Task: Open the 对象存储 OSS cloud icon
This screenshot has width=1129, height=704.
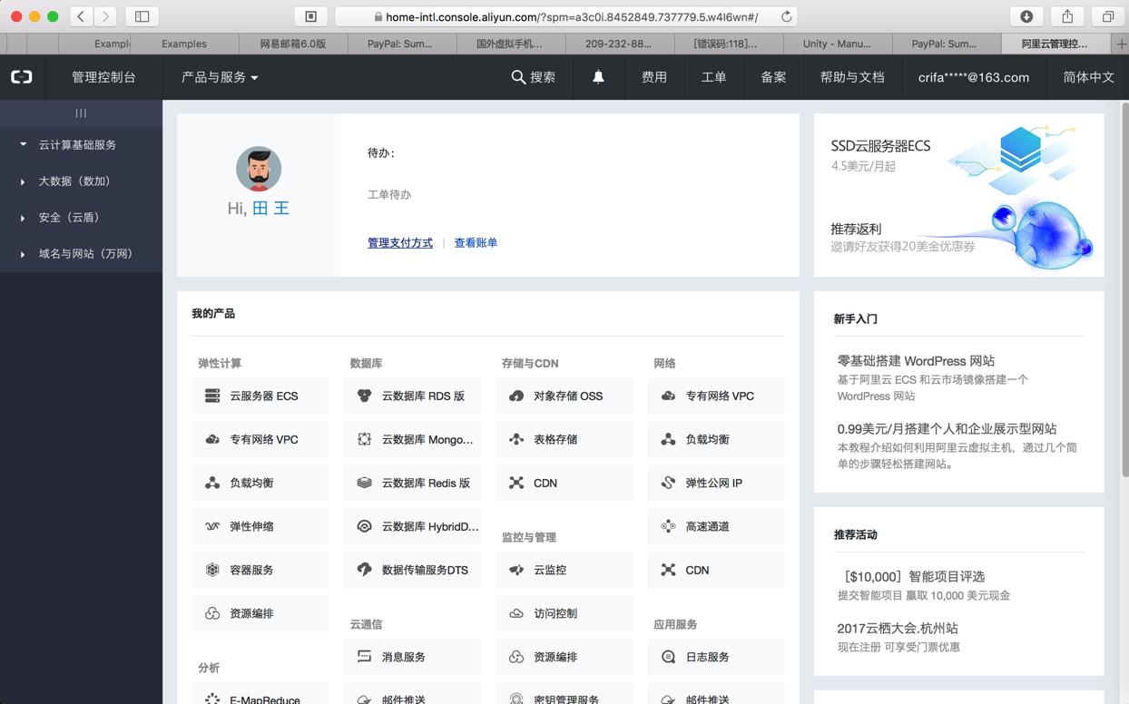Action: click(x=516, y=396)
